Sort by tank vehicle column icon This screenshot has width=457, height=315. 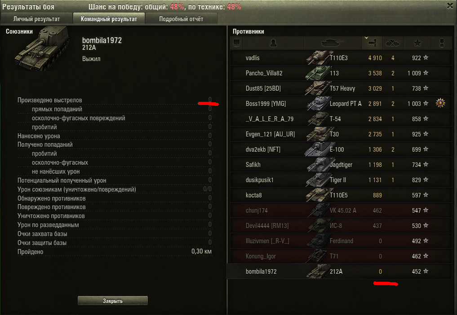coord(333,43)
